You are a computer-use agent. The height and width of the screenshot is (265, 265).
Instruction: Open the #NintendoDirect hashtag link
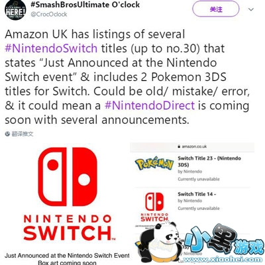[x=150, y=105]
